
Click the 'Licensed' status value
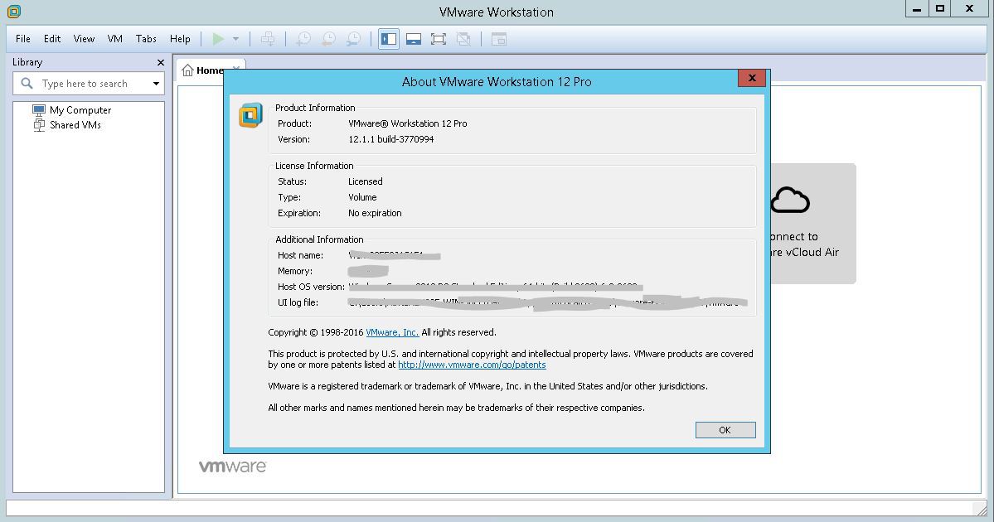coord(365,181)
